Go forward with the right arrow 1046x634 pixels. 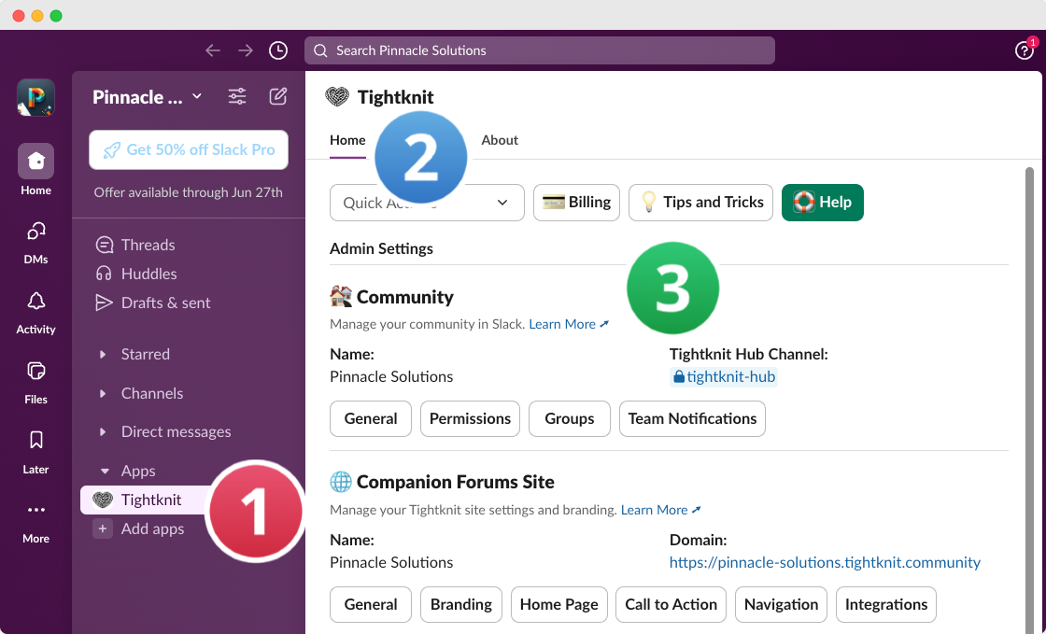tap(246, 50)
